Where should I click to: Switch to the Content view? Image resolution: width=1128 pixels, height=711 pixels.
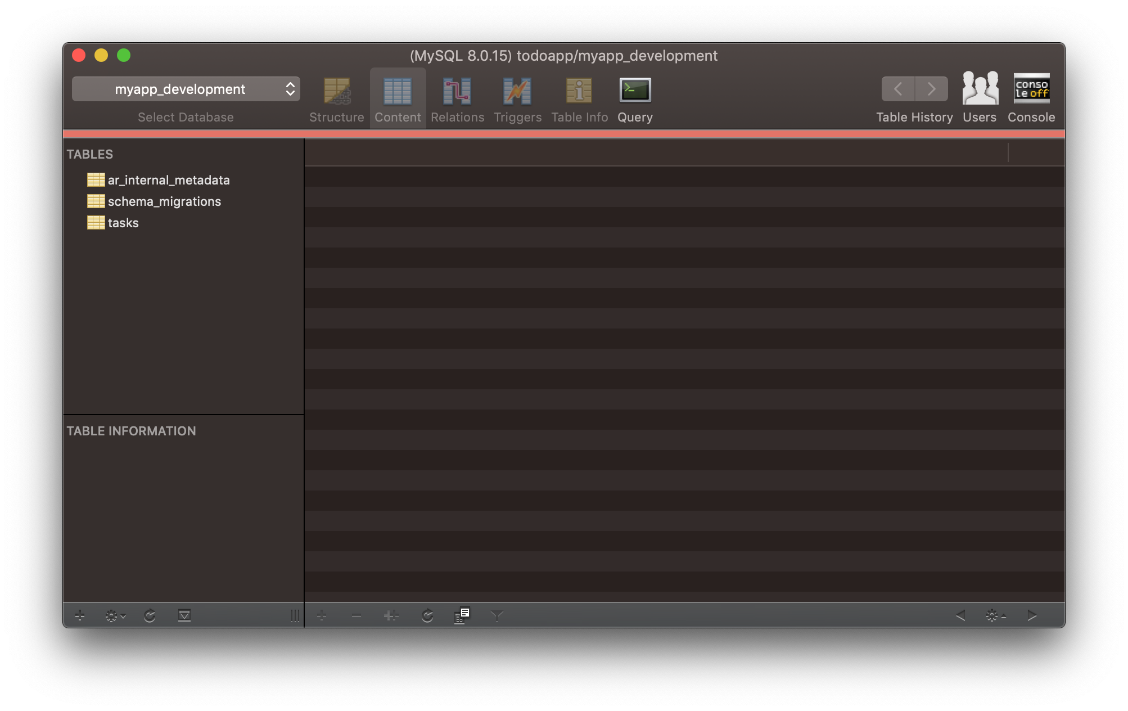coord(398,99)
